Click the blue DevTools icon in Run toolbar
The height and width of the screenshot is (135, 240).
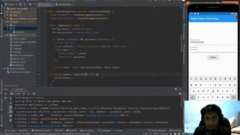(x=34, y=94)
